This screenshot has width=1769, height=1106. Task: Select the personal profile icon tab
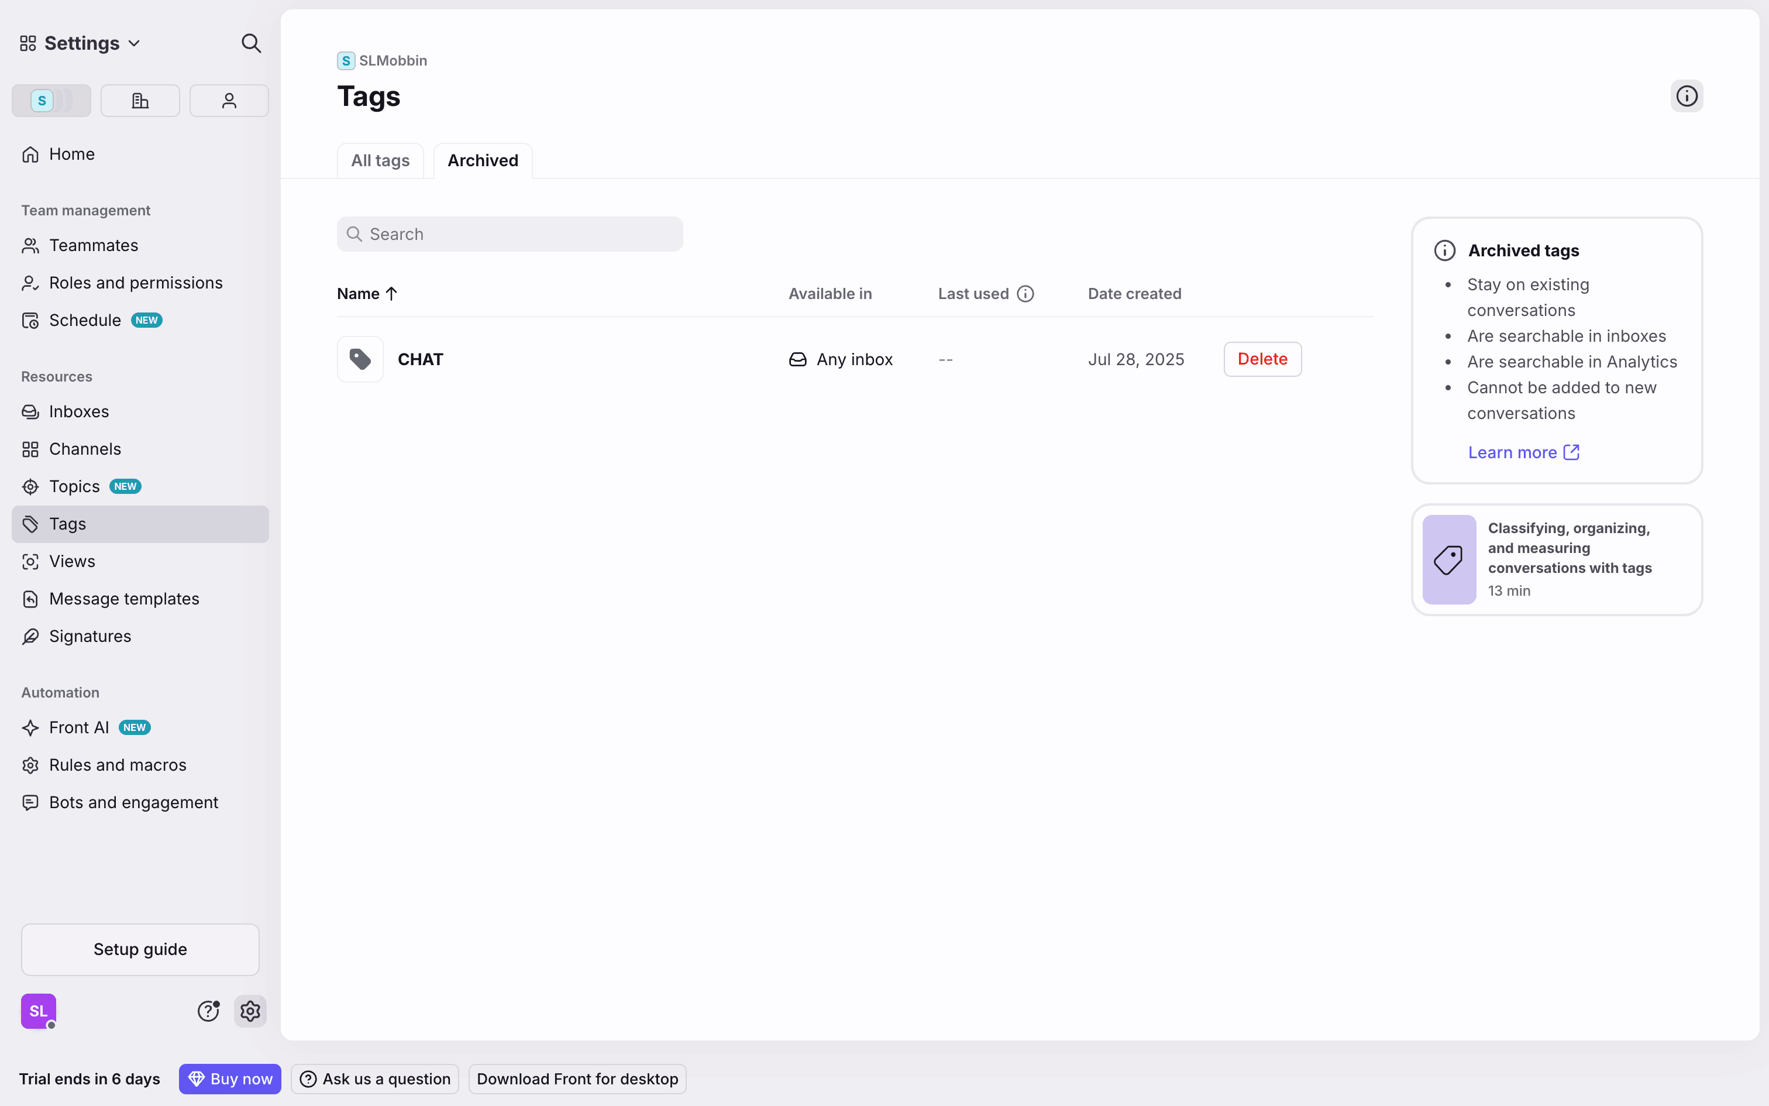pyautogui.click(x=229, y=101)
